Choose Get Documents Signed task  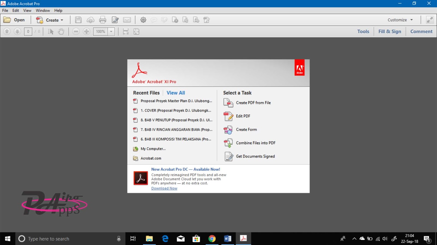(249, 156)
